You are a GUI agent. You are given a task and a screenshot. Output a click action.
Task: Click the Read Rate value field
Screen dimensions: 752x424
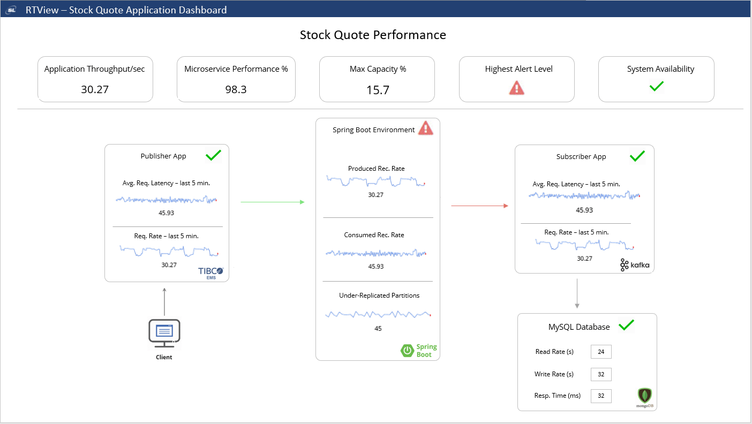(x=600, y=352)
